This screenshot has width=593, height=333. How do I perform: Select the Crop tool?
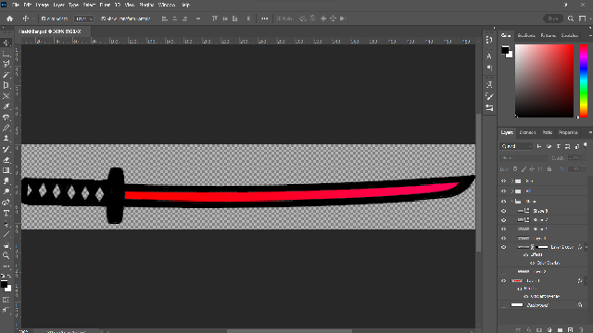[6, 85]
